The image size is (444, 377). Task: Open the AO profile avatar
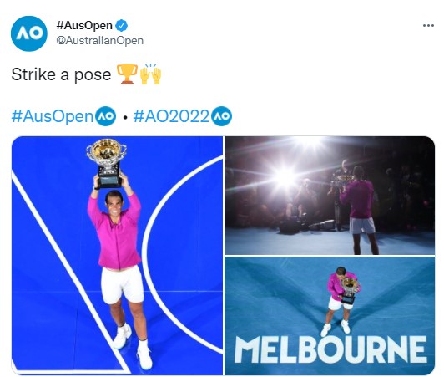coord(29,33)
